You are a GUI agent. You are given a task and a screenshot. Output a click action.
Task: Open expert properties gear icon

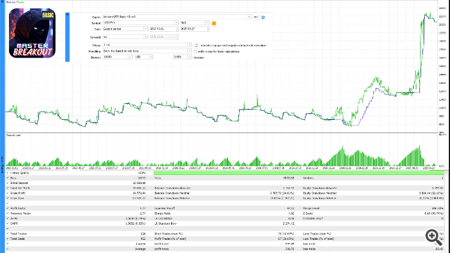click(x=264, y=17)
